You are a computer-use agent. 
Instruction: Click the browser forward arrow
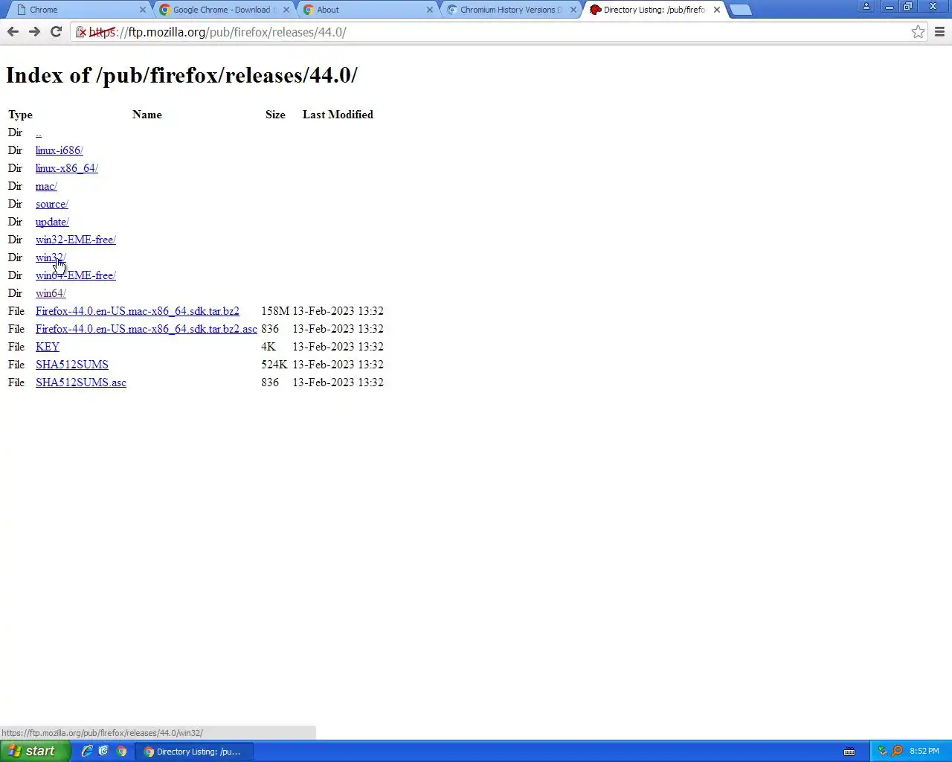(34, 31)
